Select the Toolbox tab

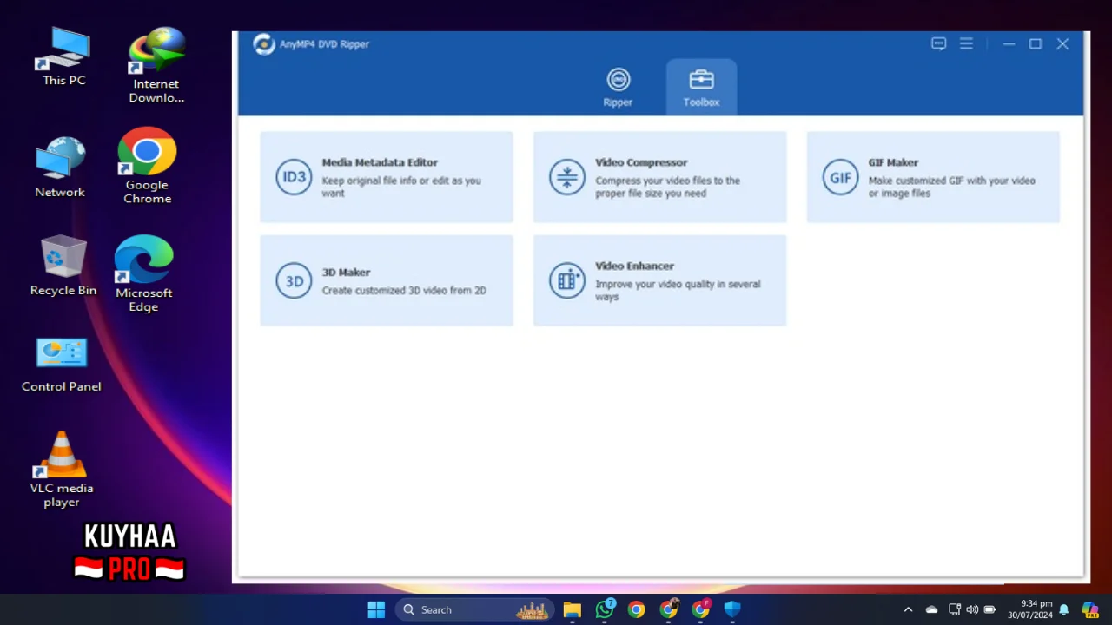701,88
